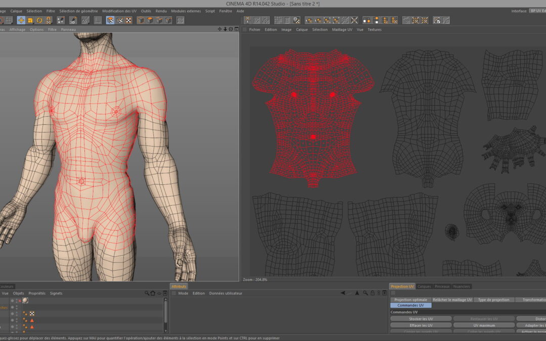Image resolution: width=546 pixels, height=341 pixels.
Task: Click the search icon in Objects panel
Action: [x=147, y=293]
